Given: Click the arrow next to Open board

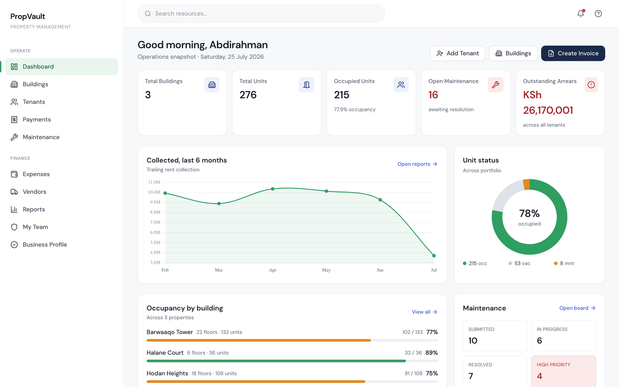Looking at the screenshot, I should 593,308.
